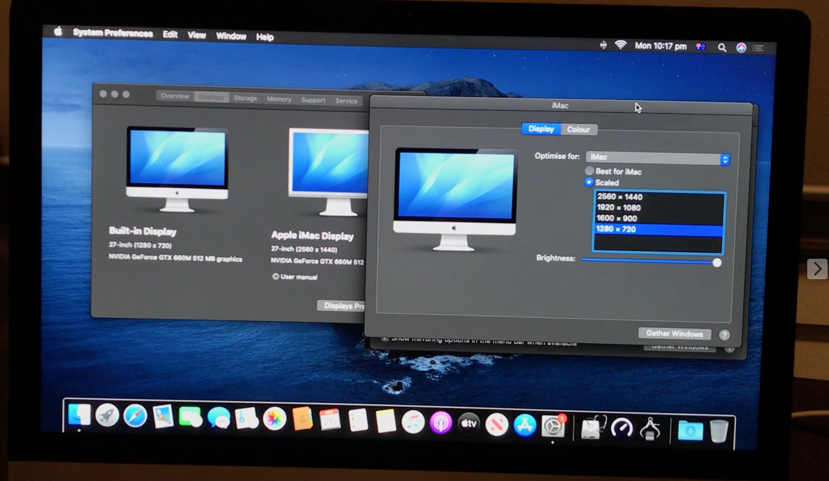The width and height of the screenshot is (829, 481).
Task: Click the flag input source icon
Action: [x=701, y=47]
